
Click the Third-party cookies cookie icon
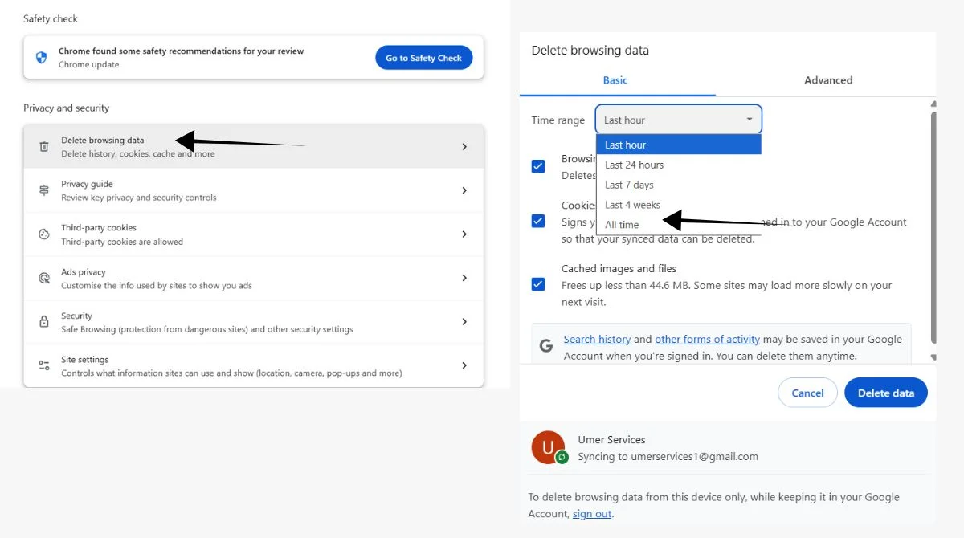click(44, 234)
